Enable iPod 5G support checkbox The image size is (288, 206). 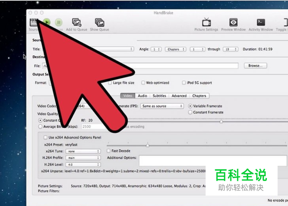[184, 83]
